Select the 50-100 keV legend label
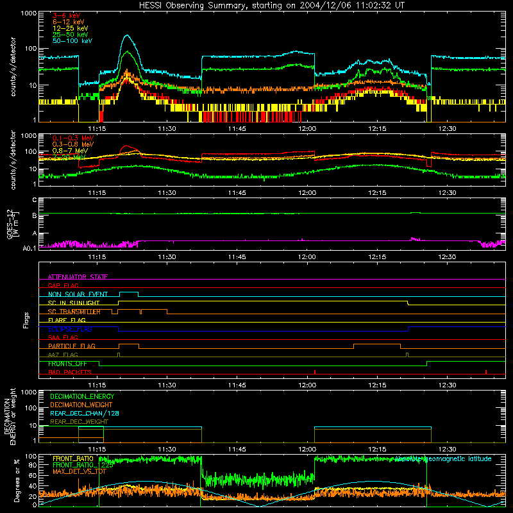 (72, 41)
